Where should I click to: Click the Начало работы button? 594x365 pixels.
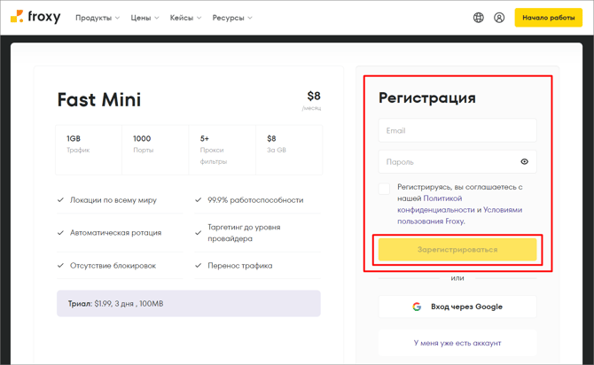(548, 18)
